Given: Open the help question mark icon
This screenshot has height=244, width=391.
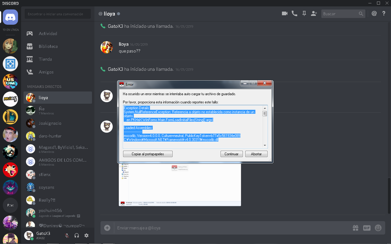Looking at the screenshot, I should tap(384, 14).
